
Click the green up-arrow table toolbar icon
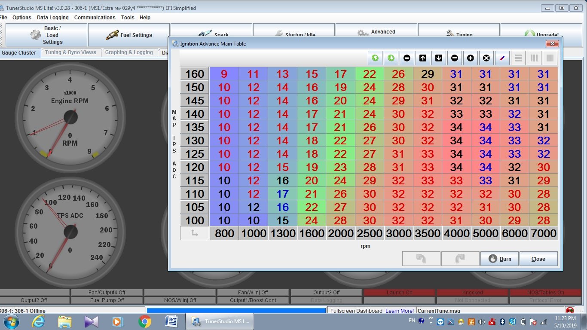point(375,58)
